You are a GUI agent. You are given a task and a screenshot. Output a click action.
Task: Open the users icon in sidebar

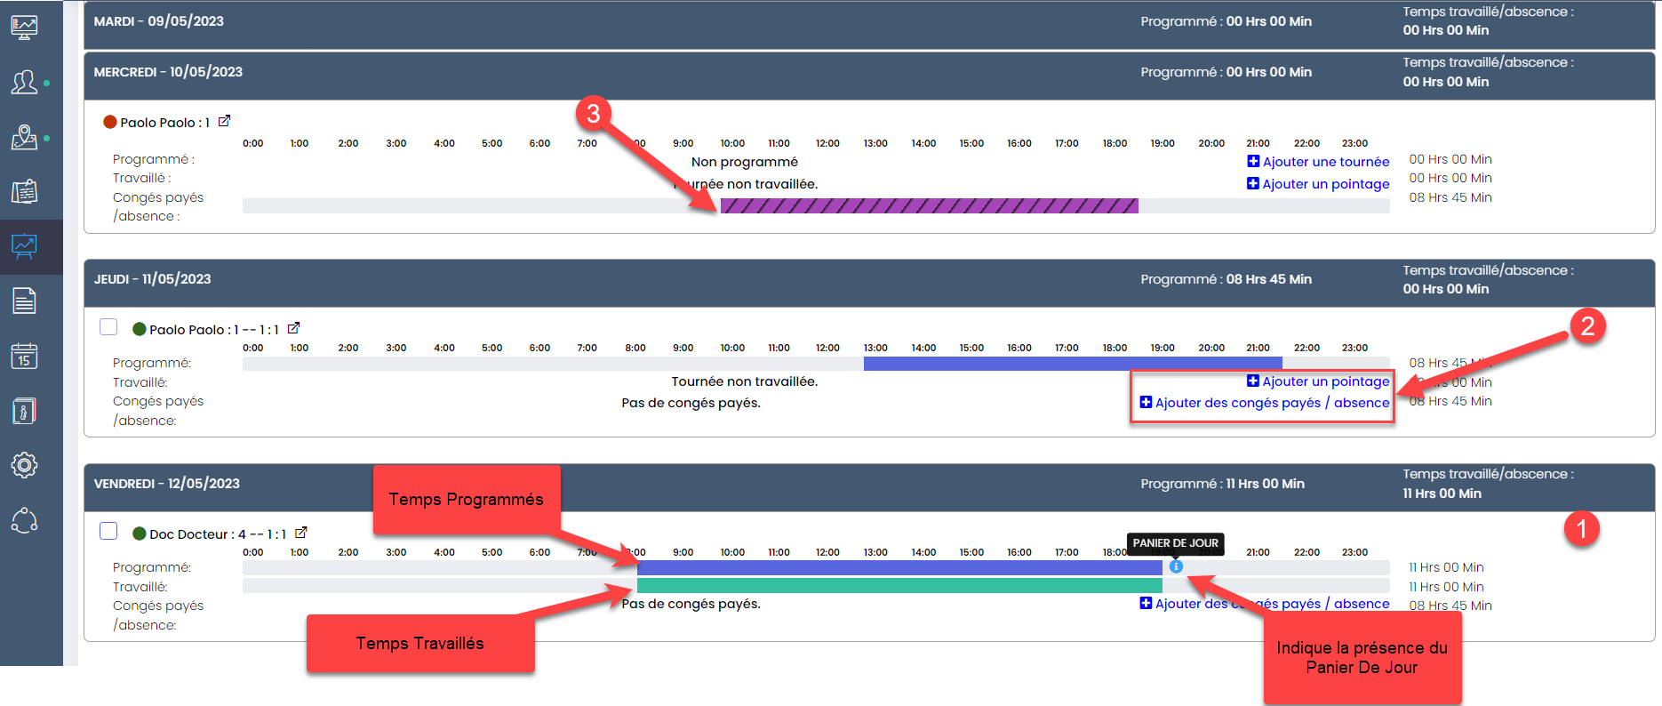coord(24,83)
